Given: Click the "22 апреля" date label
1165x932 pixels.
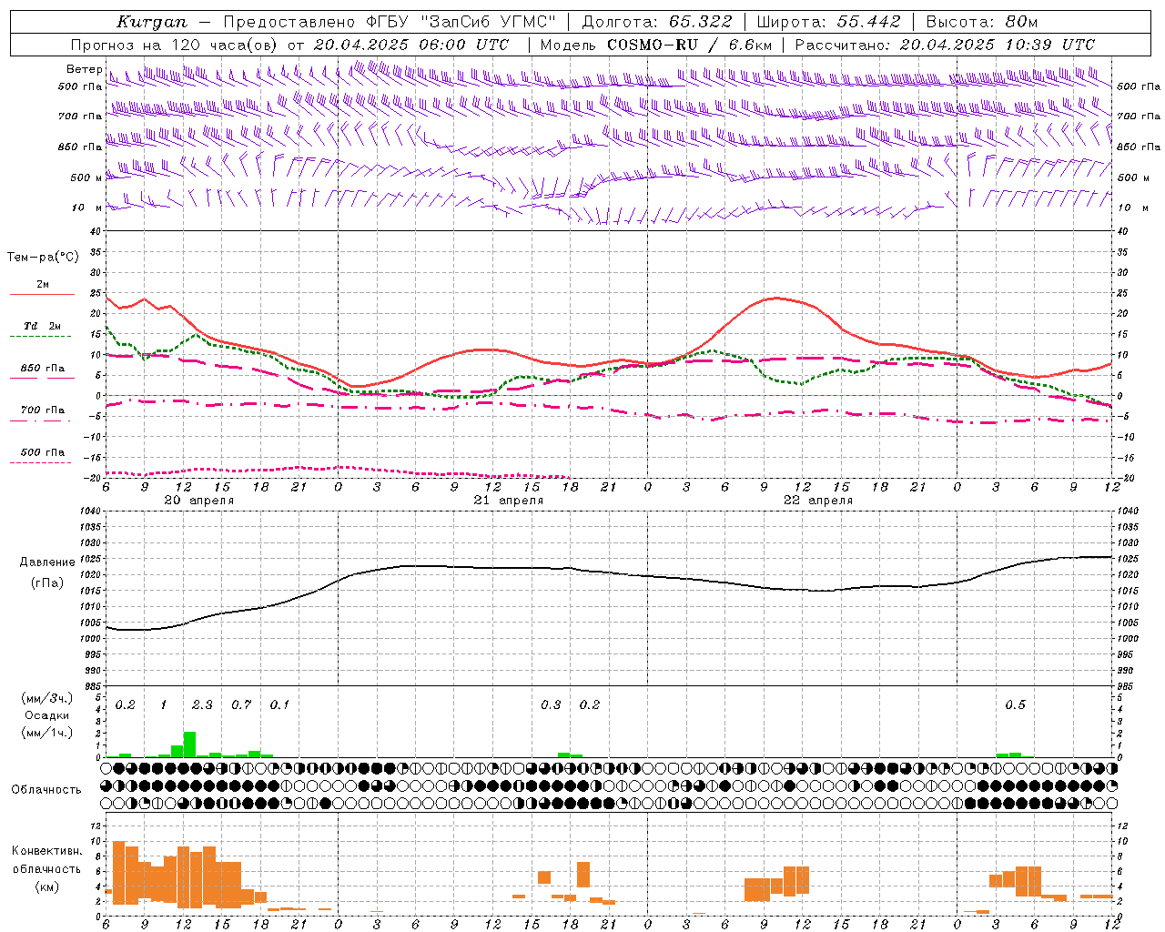Looking at the screenshot, I should pyautogui.click(x=817, y=500).
